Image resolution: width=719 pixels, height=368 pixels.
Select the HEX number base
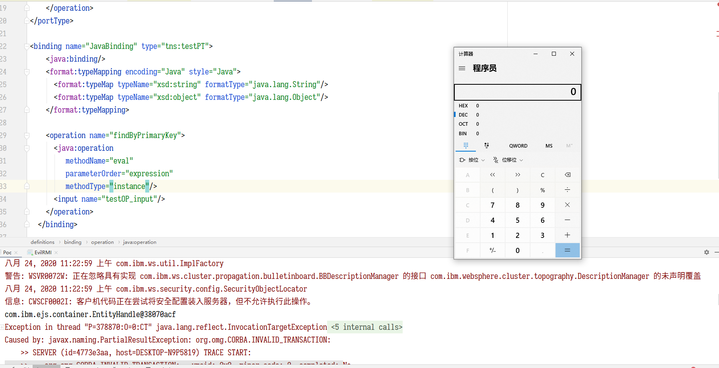[x=464, y=106]
